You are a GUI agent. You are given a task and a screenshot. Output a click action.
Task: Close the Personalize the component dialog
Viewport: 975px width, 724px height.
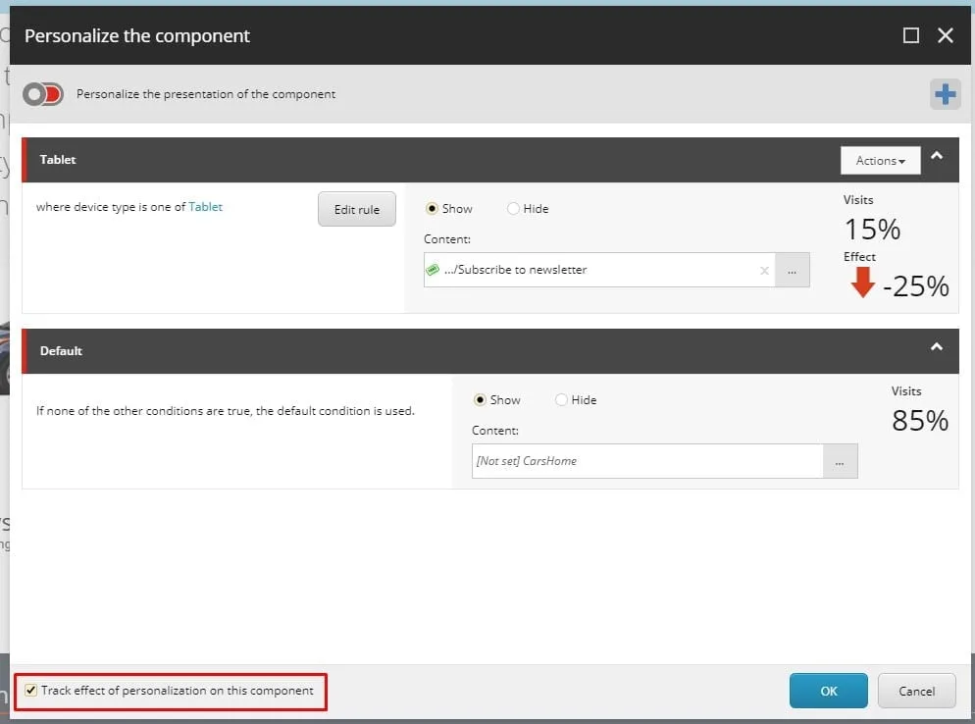[945, 34]
